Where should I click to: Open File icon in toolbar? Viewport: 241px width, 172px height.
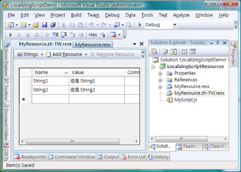tap(36, 25)
